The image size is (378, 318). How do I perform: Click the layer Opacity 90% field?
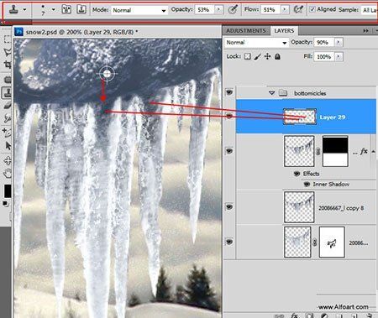(324, 43)
